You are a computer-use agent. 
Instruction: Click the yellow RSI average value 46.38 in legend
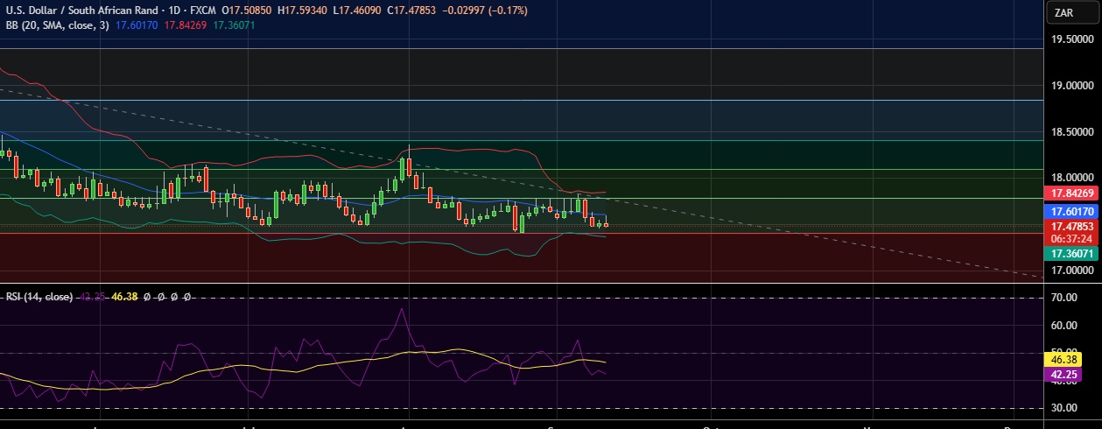point(125,297)
